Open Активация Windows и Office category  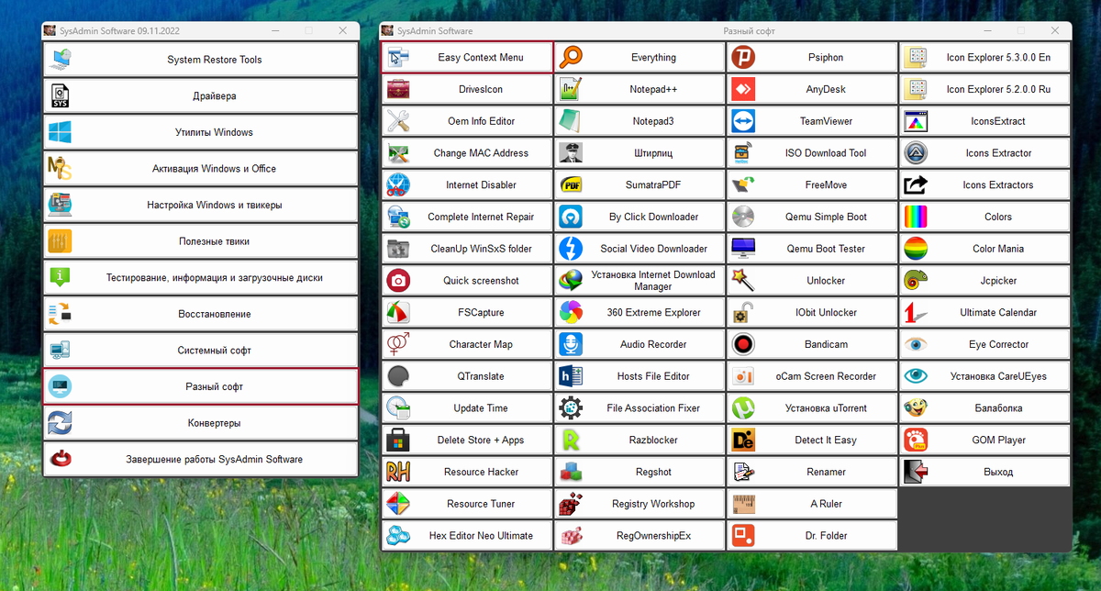click(x=200, y=169)
